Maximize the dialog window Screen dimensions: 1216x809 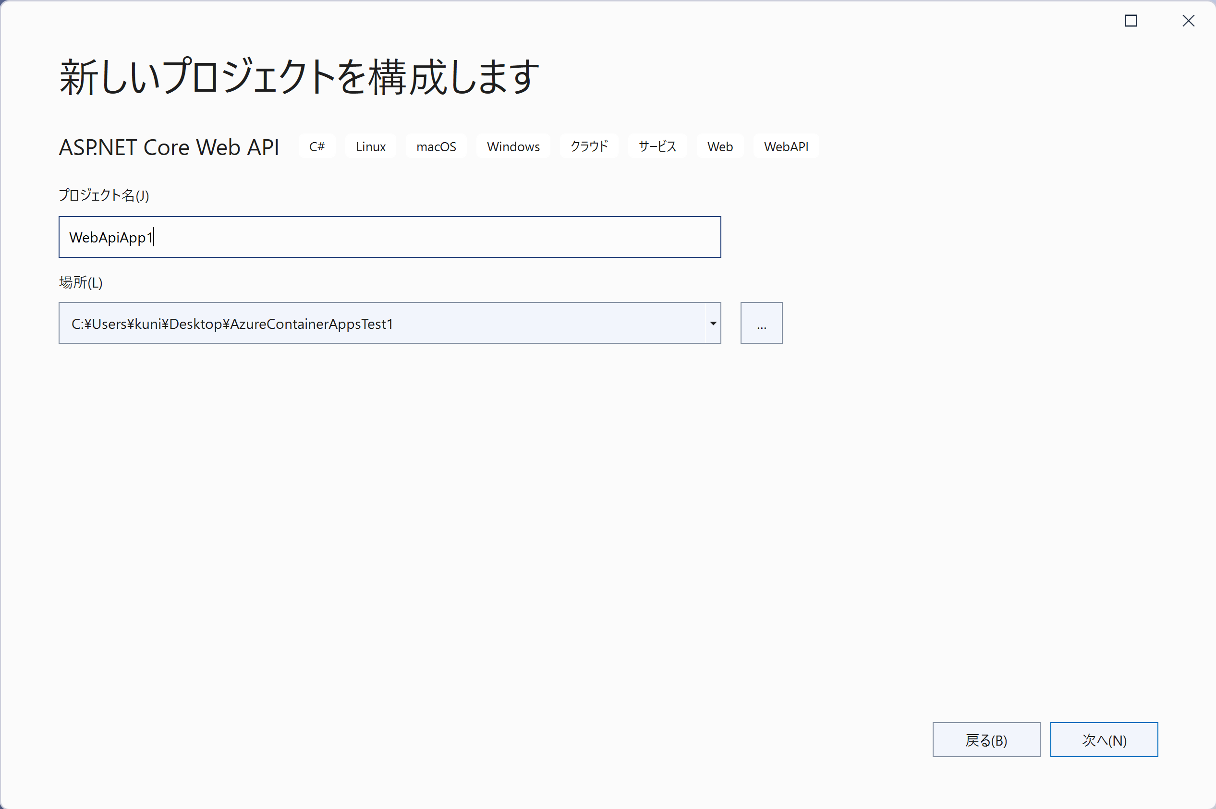(1131, 21)
